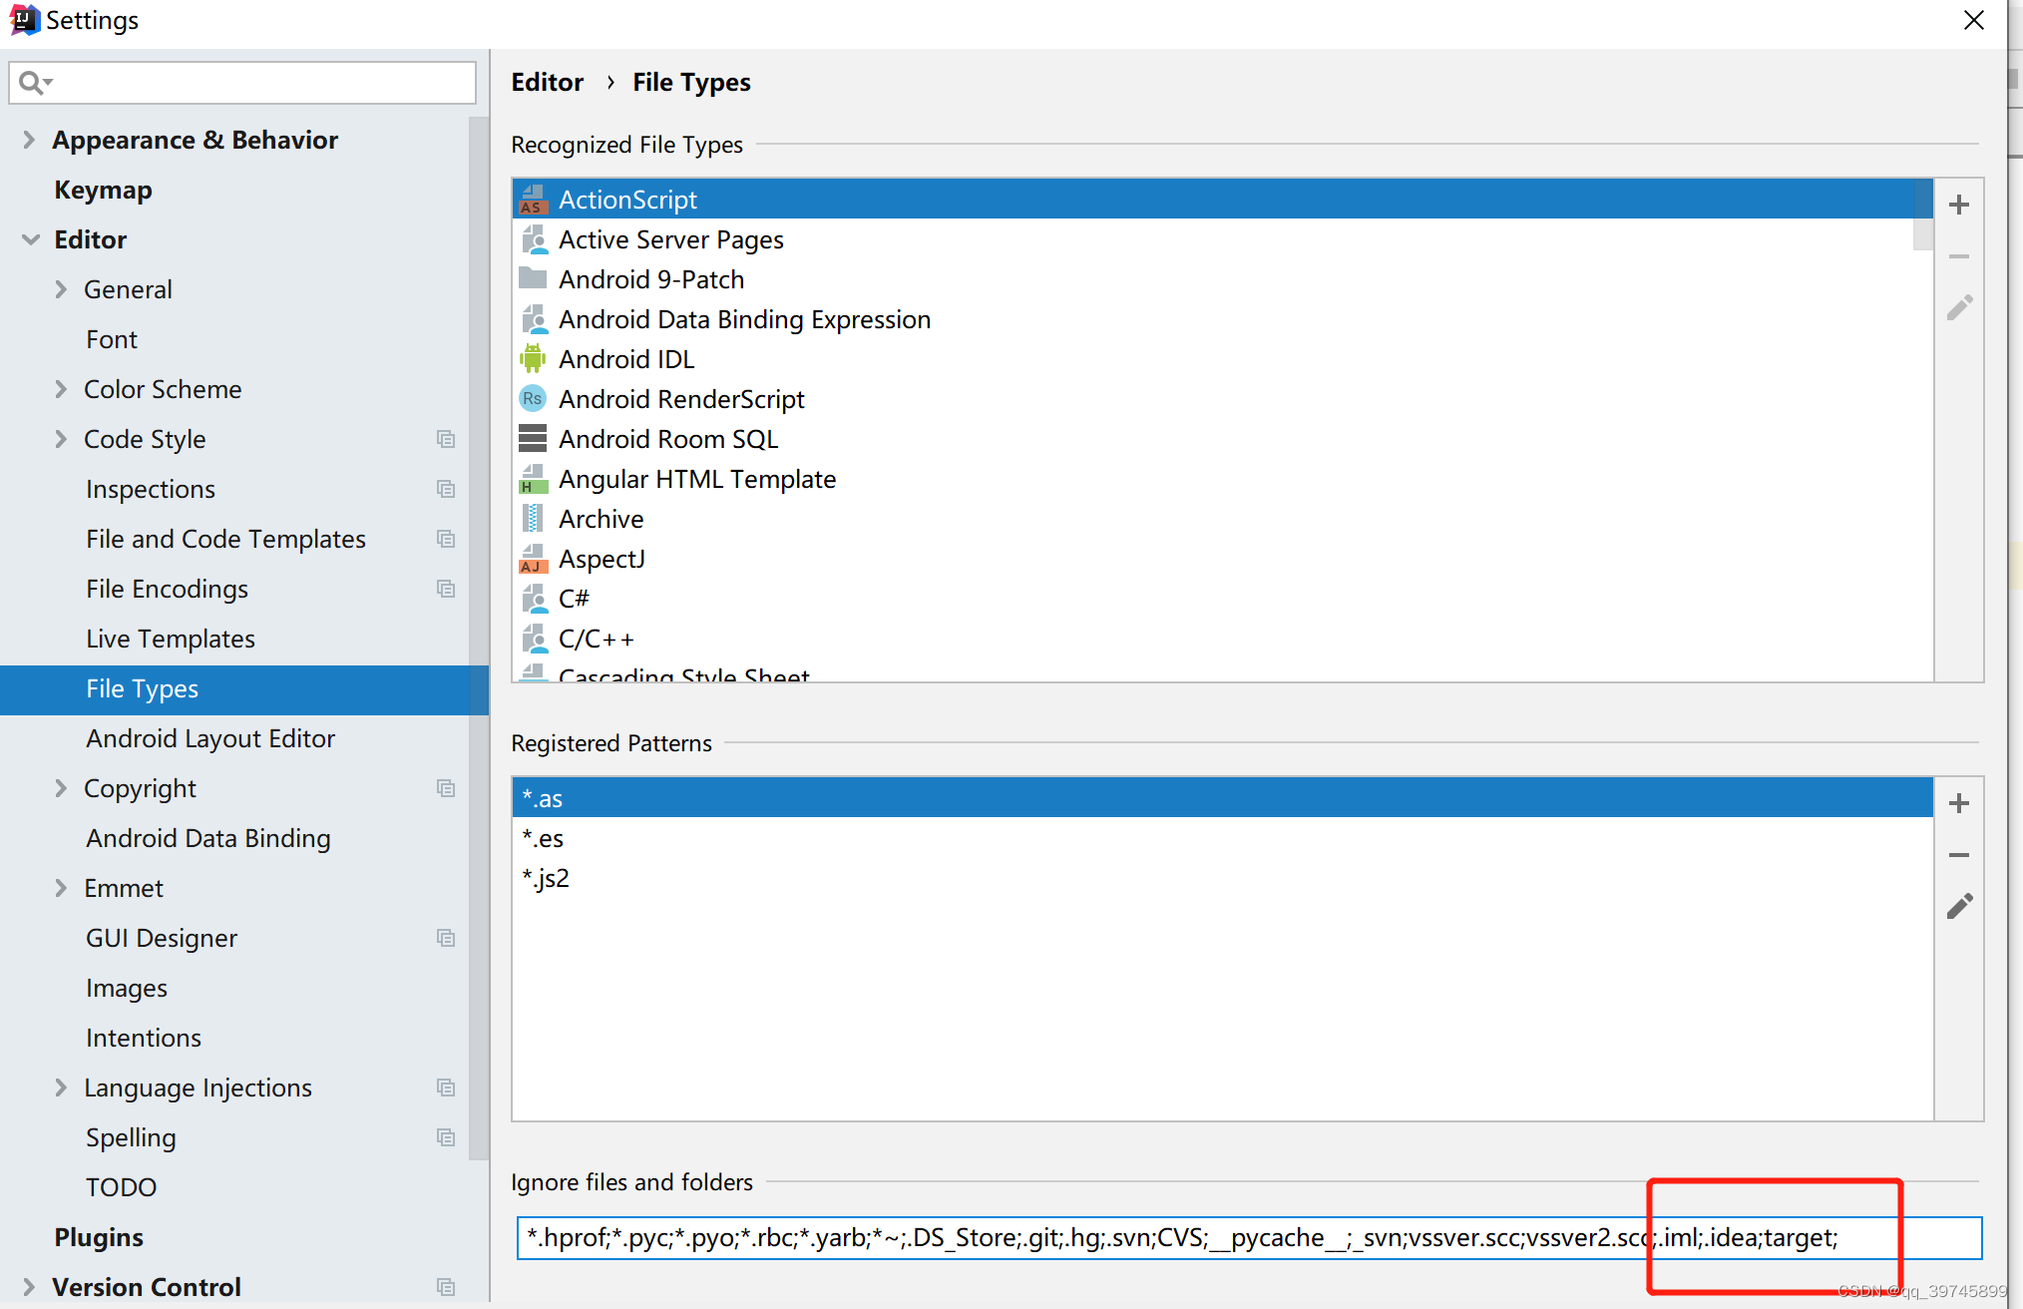This screenshot has height=1309, width=2023.
Task: Click the add file type plus icon
Action: tap(1959, 205)
